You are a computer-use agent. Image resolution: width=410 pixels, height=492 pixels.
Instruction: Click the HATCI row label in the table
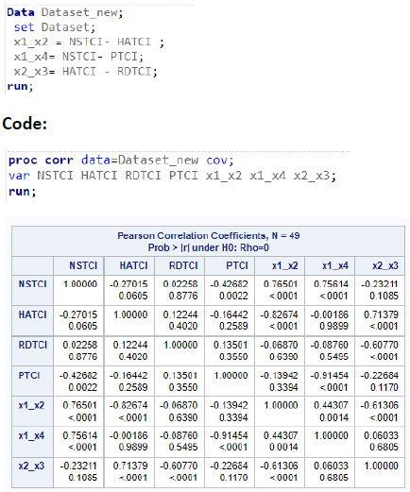[32, 314]
